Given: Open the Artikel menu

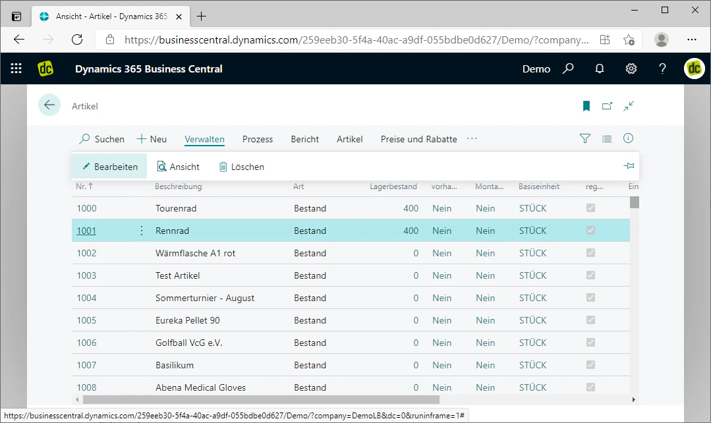Looking at the screenshot, I should coord(350,139).
